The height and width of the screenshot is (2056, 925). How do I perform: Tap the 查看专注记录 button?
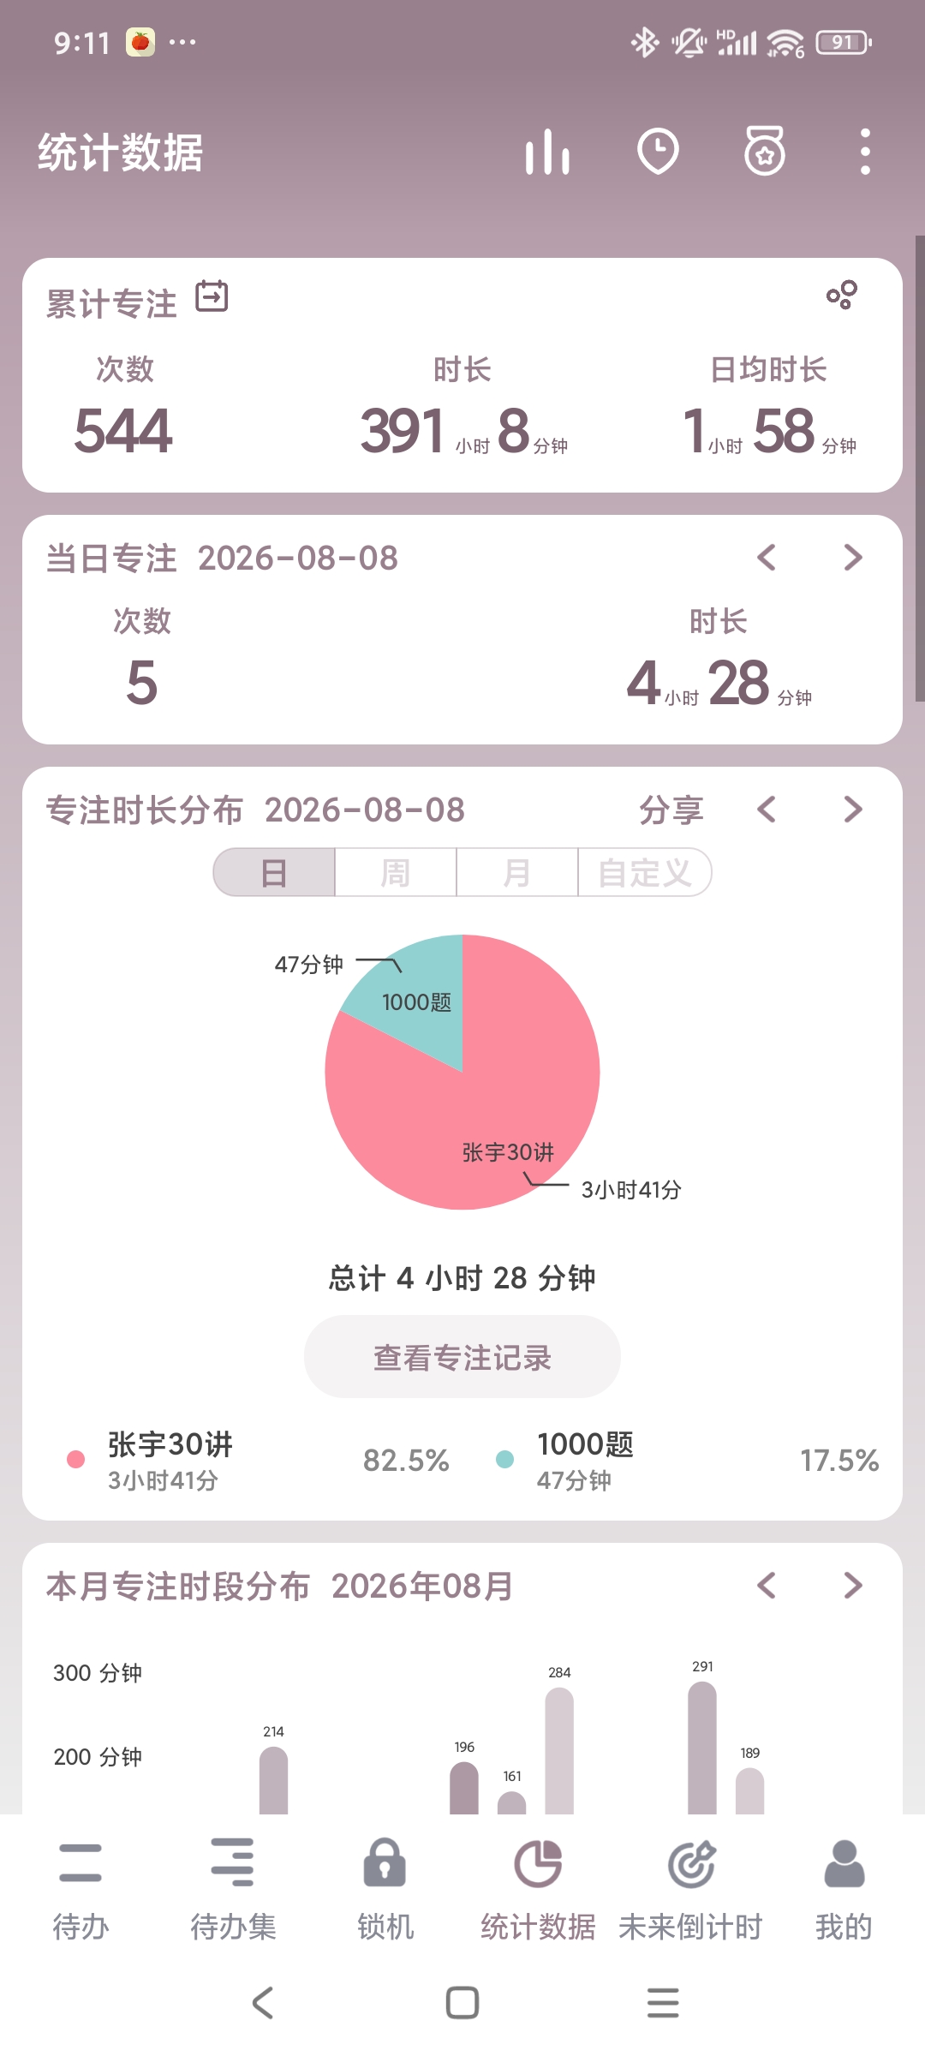[462, 1357]
